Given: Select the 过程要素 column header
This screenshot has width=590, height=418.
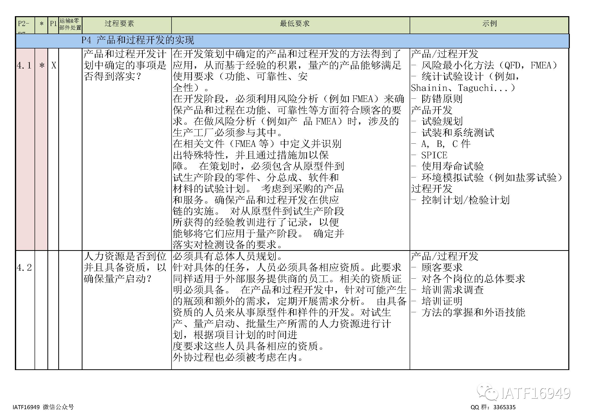Looking at the screenshot, I should [119, 24].
